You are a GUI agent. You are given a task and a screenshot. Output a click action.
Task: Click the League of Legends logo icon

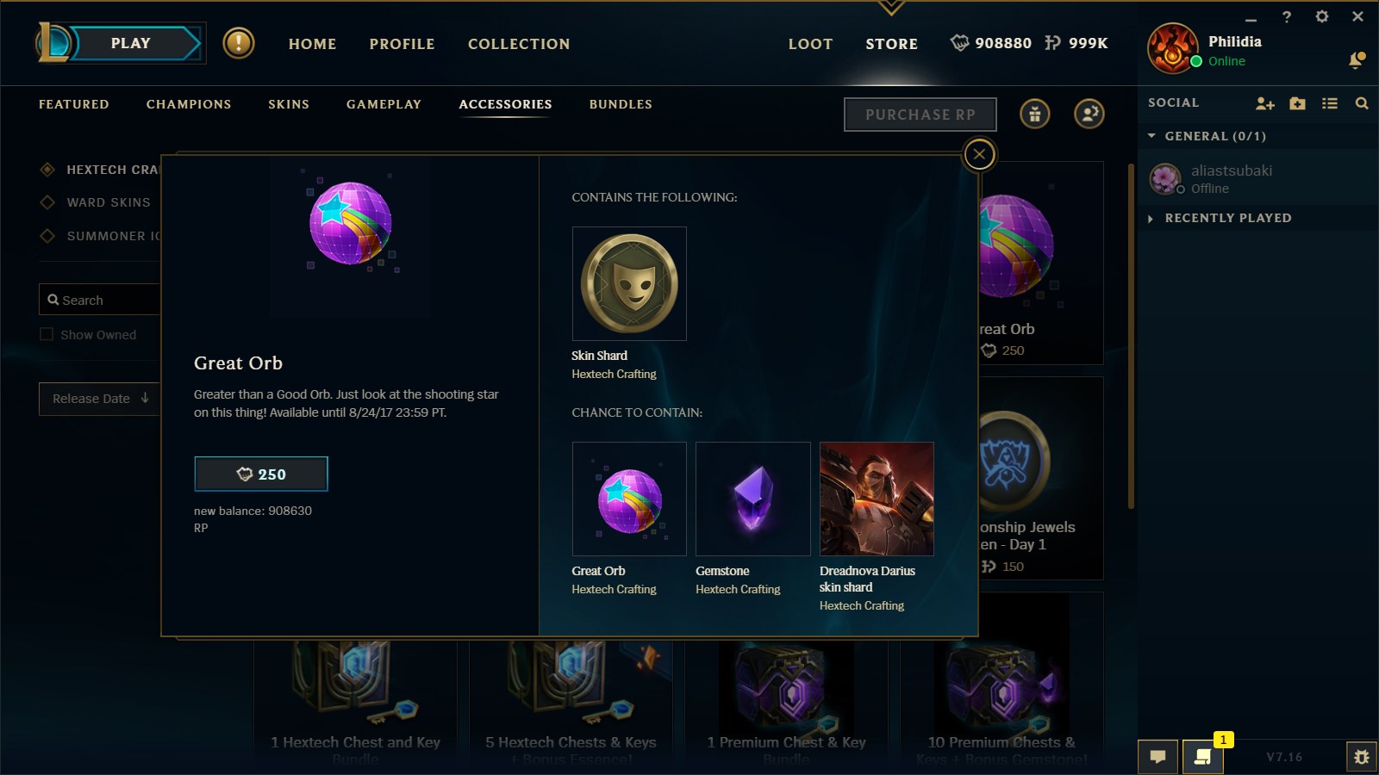point(53,42)
